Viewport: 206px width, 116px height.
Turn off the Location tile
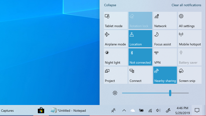coord(140,39)
